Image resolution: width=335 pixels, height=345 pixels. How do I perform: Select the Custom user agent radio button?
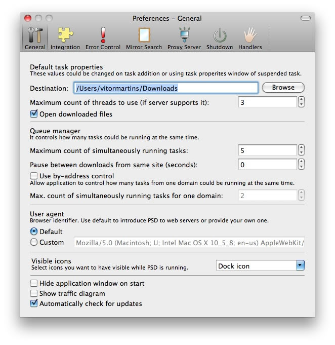[x=34, y=242]
